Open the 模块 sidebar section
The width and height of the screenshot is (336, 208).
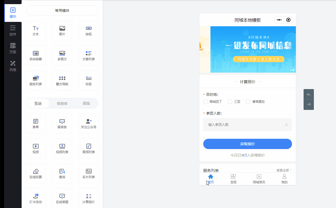[x=13, y=13]
